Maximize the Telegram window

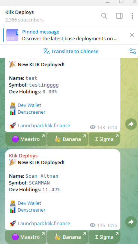(121, 2)
